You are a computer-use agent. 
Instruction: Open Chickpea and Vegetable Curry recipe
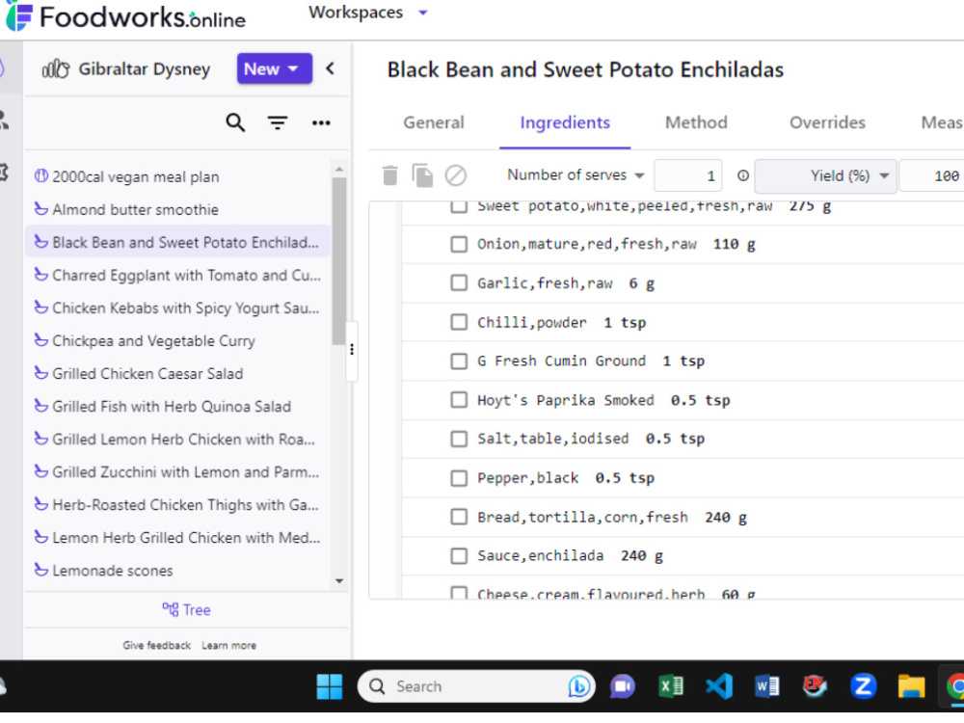click(x=153, y=341)
